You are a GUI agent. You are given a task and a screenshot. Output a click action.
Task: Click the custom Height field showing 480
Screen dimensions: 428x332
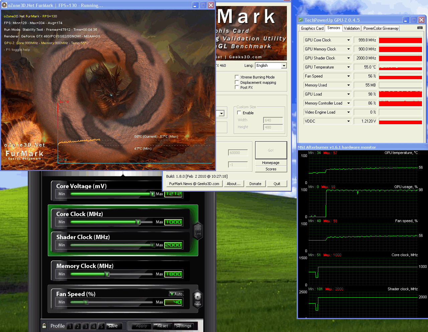tap(273, 127)
